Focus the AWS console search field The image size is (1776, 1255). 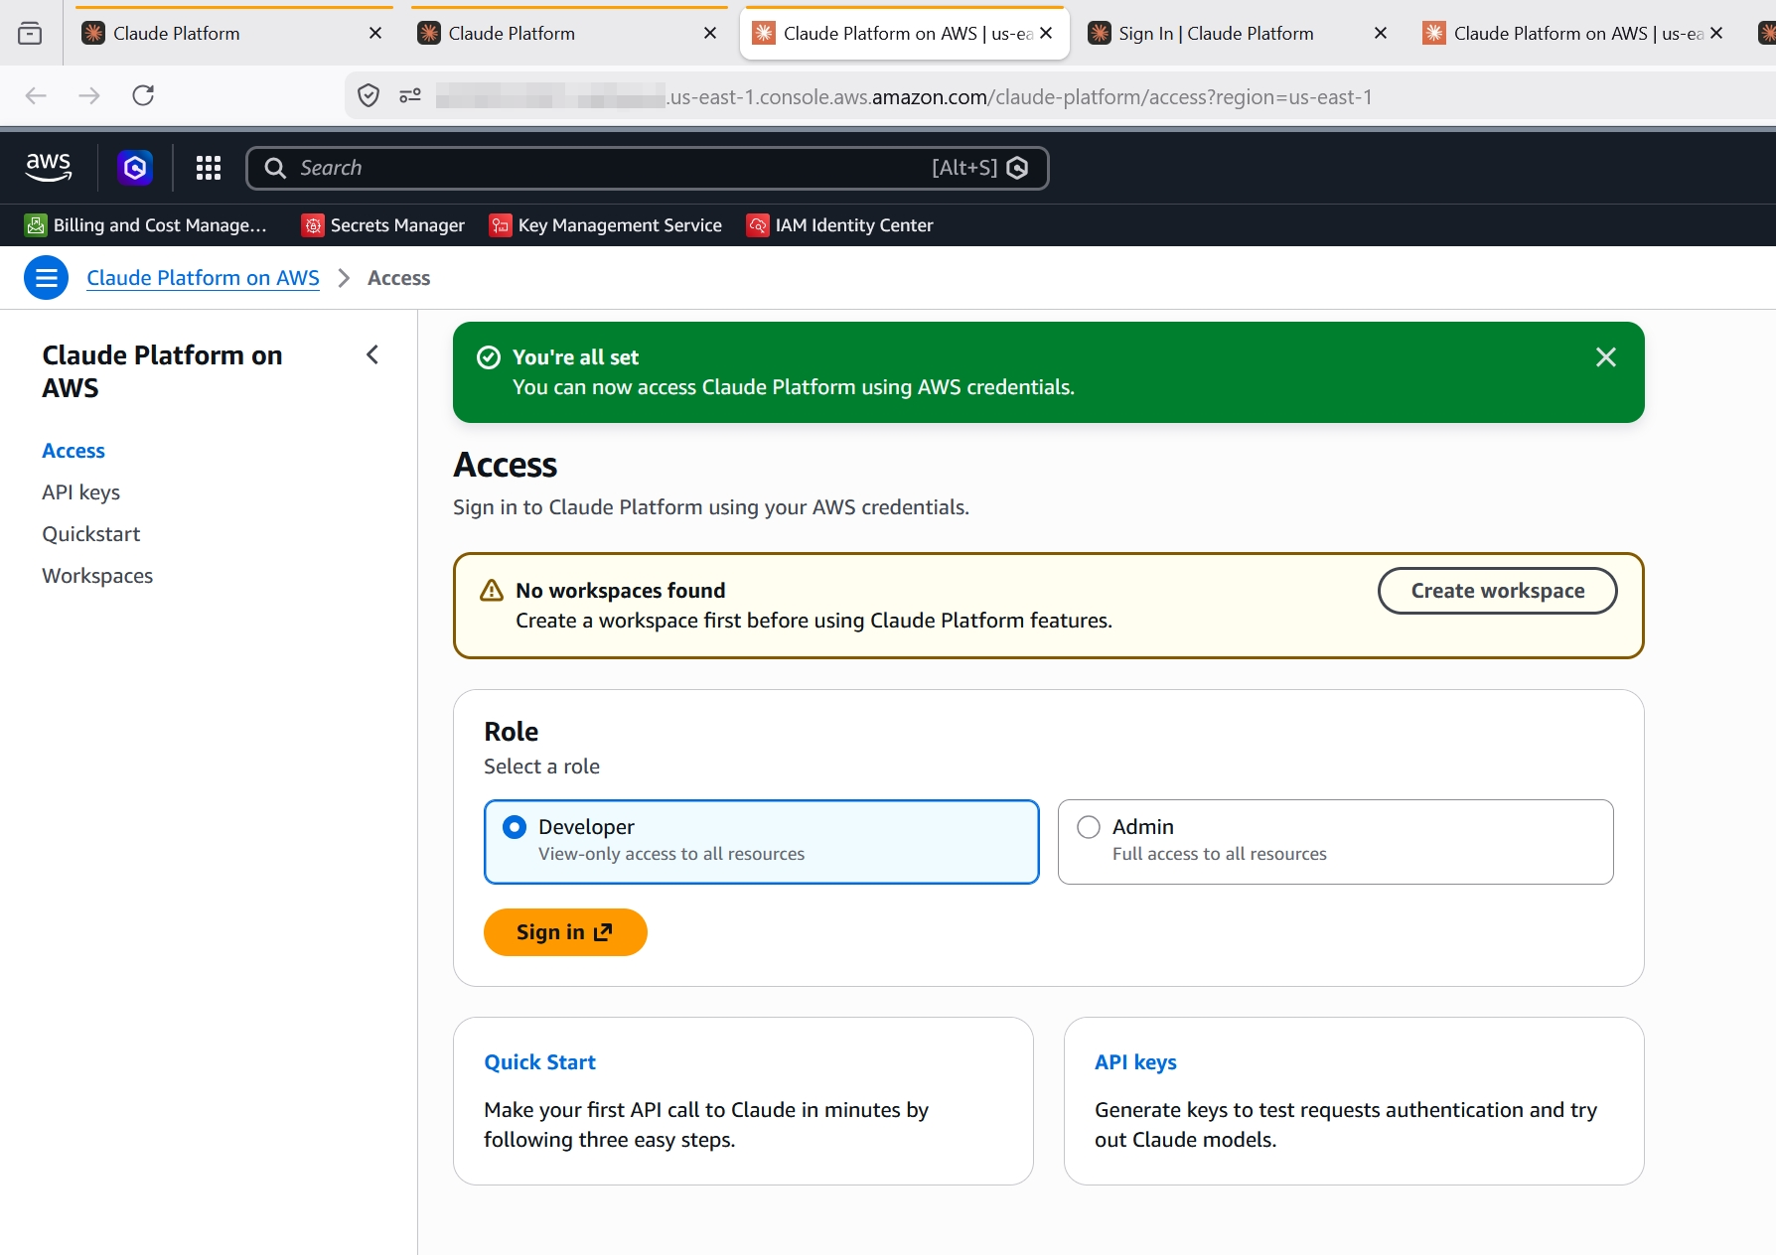coord(648,168)
